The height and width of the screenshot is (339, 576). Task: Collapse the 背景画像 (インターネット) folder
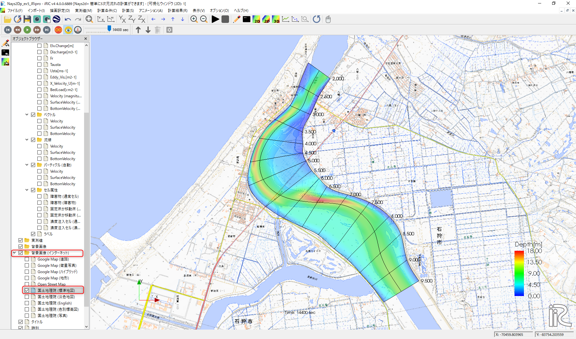14,253
